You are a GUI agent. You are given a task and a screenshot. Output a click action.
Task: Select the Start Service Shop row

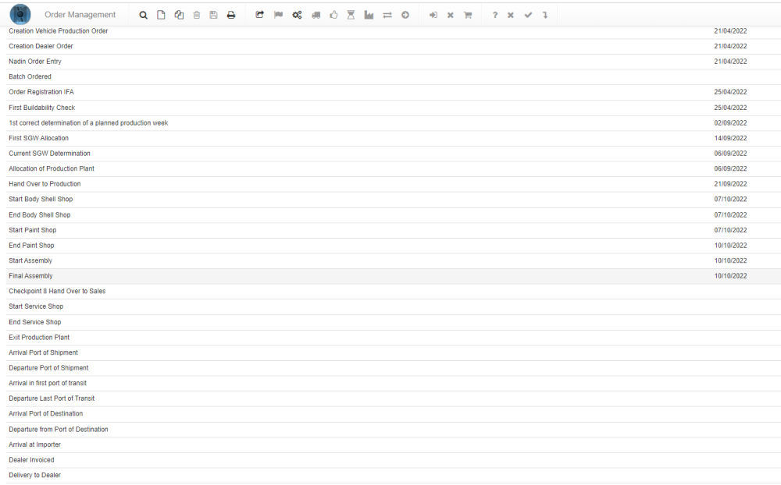click(394, 307)
